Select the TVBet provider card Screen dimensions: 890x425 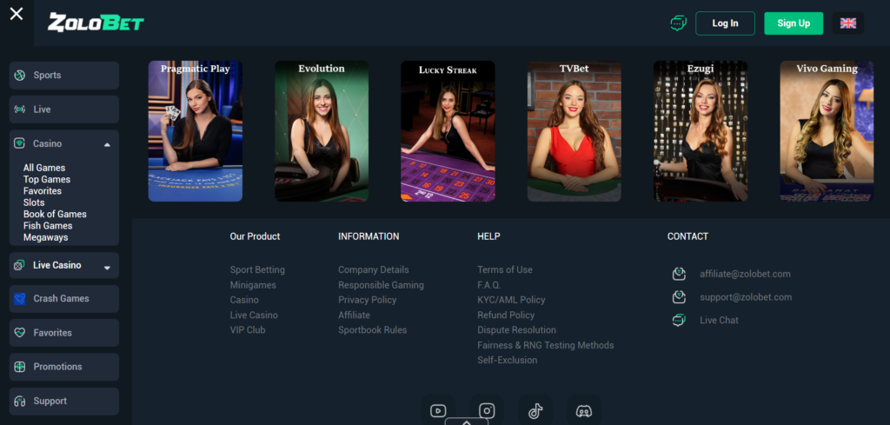[x=574, y=131]
